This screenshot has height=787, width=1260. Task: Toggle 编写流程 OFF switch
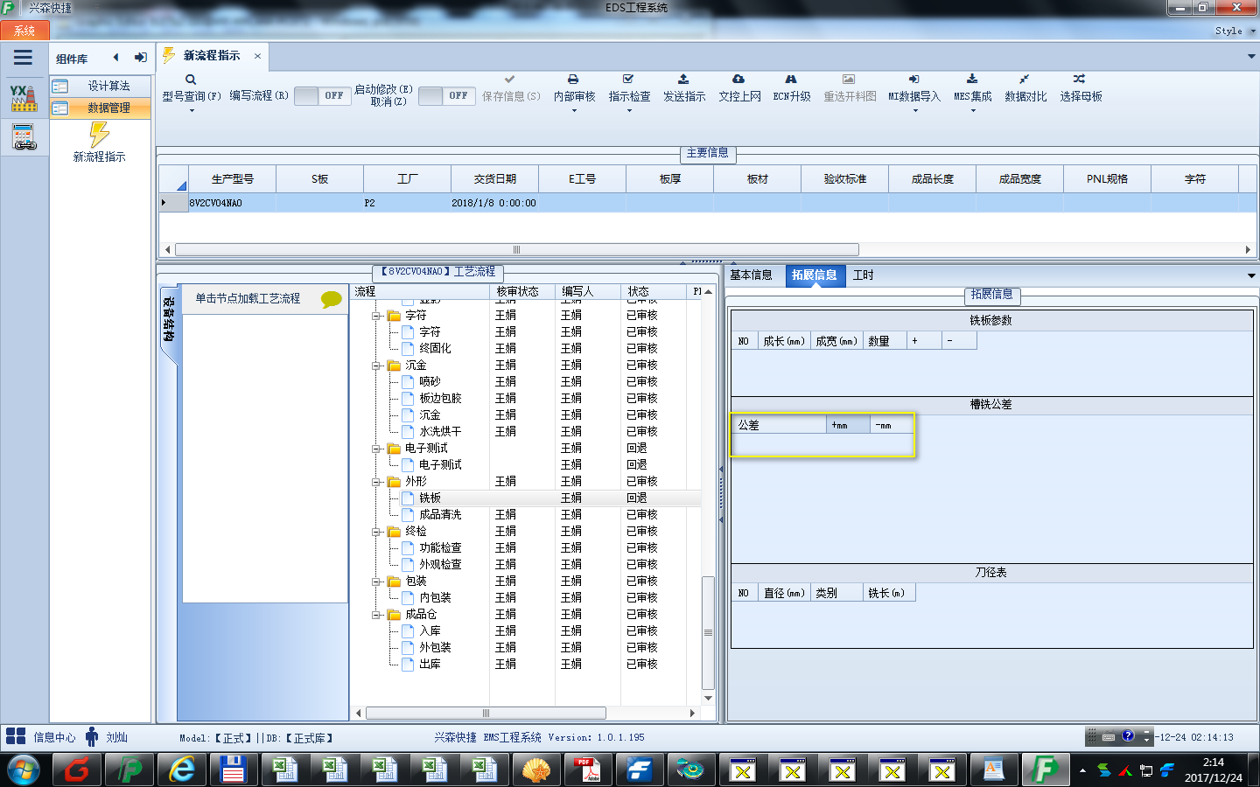coord(323,96)
